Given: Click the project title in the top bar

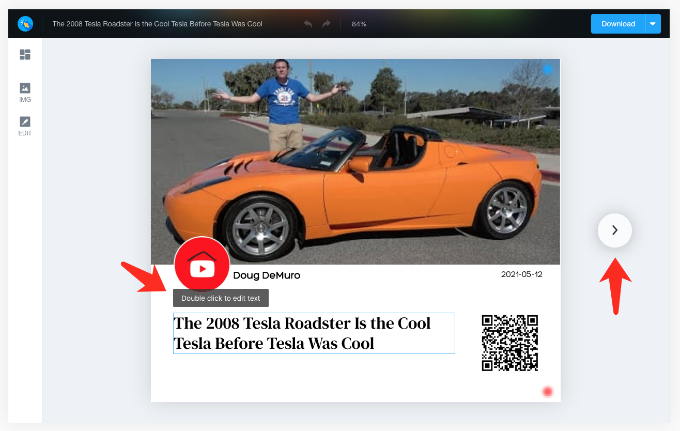Looking at the screenshot, I should (x=158, y=24).
